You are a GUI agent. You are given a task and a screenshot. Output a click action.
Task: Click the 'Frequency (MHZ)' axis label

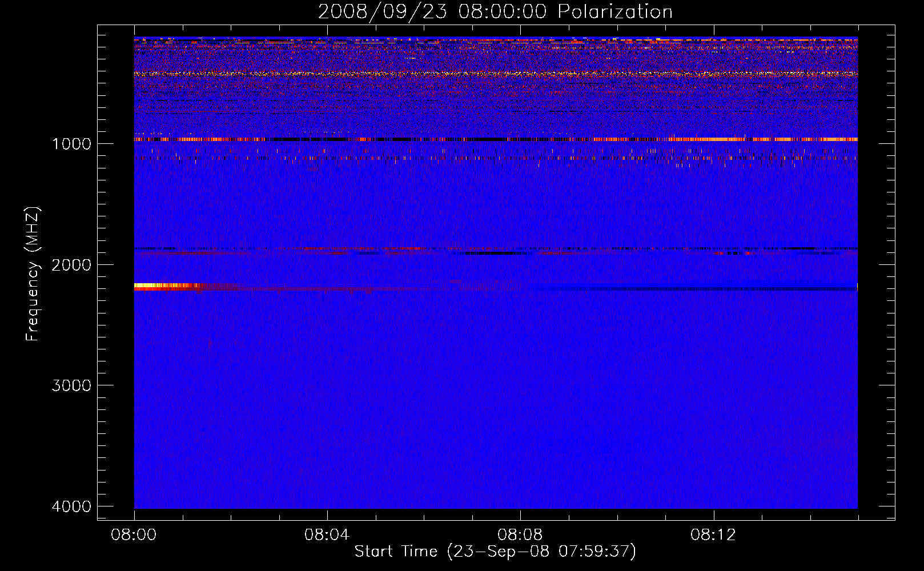click(x=33, y=274)
